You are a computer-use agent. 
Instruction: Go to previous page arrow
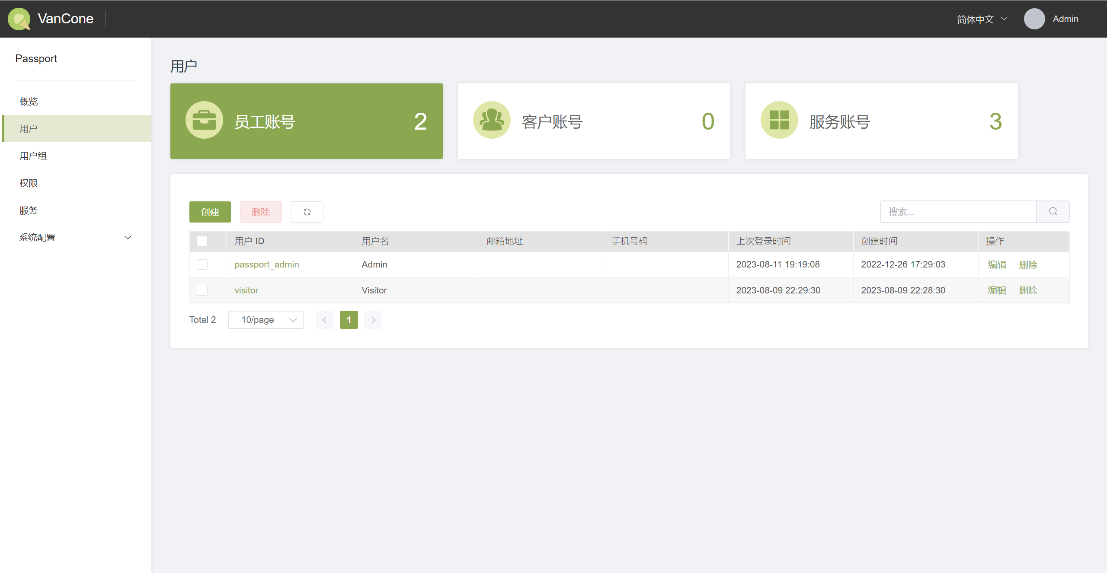coord(325,320)
